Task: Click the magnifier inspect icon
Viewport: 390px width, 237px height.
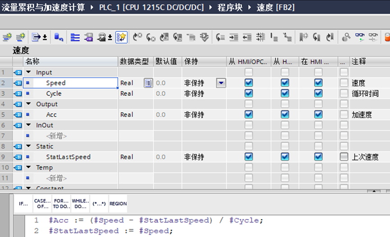Action: click(x=346, y=37)
